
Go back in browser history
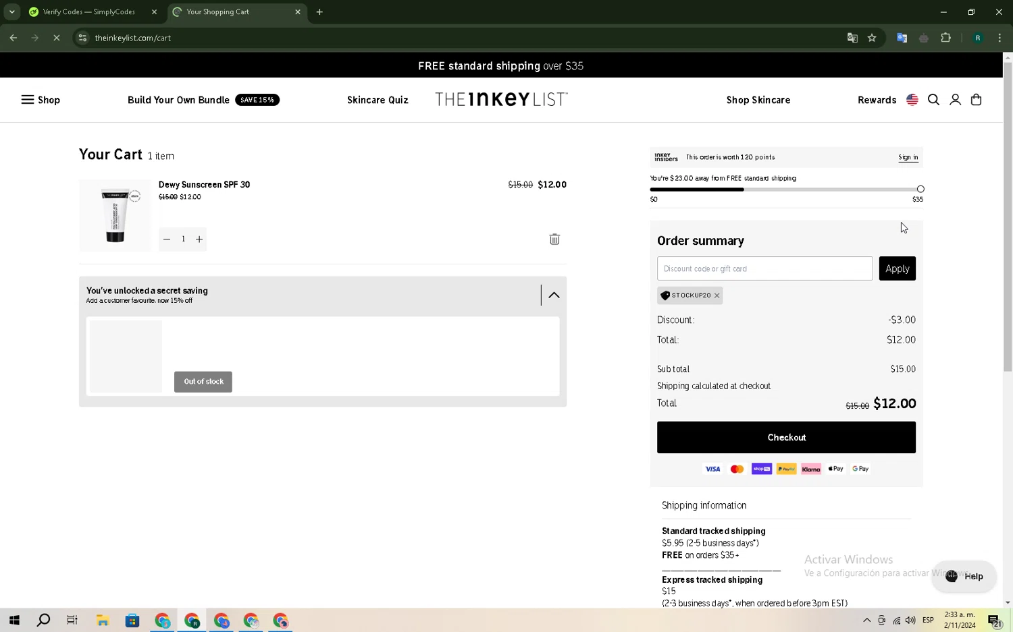point(14,38)
